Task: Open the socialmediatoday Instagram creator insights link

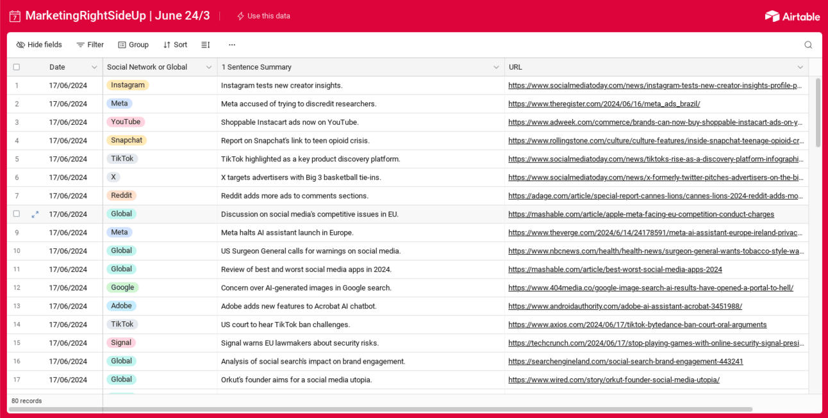Action: pyautogui.click(x=655, y=85)
